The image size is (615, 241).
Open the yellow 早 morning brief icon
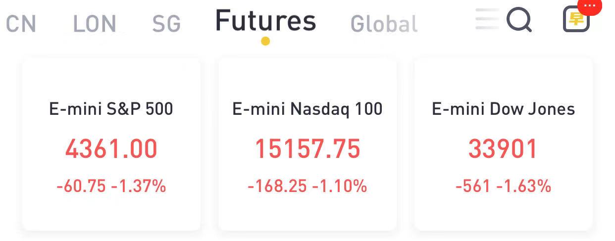coord(576,19)
